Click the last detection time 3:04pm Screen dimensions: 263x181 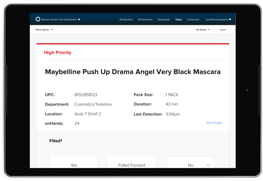point(173,114)
